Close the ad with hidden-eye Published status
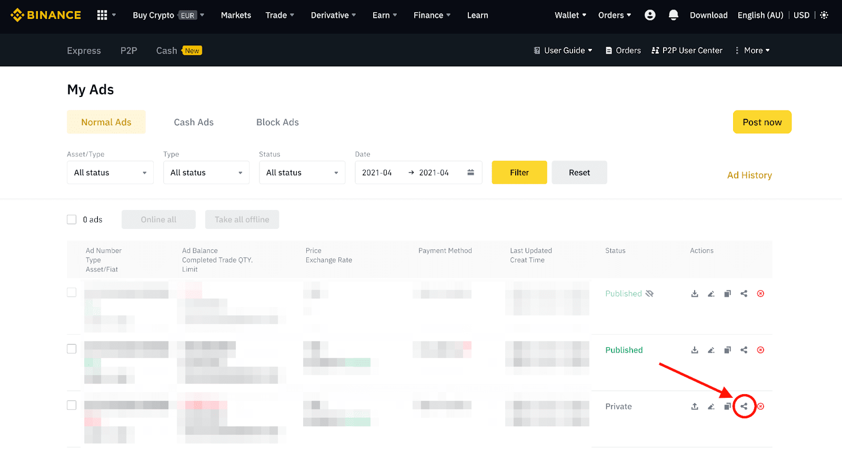 coord(760,294)
